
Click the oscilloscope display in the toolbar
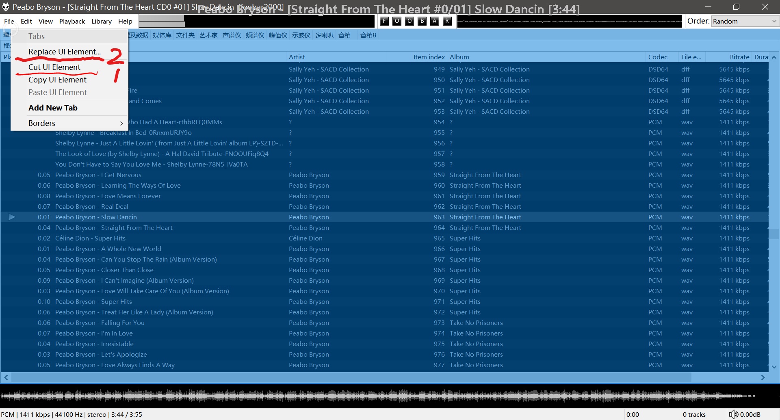[x=570, y=21]
